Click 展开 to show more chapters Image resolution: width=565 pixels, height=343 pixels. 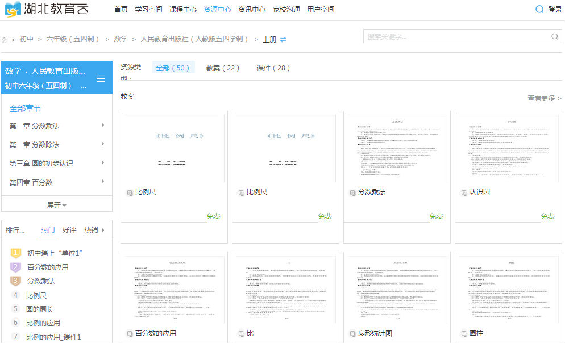[x=56, y=205]
